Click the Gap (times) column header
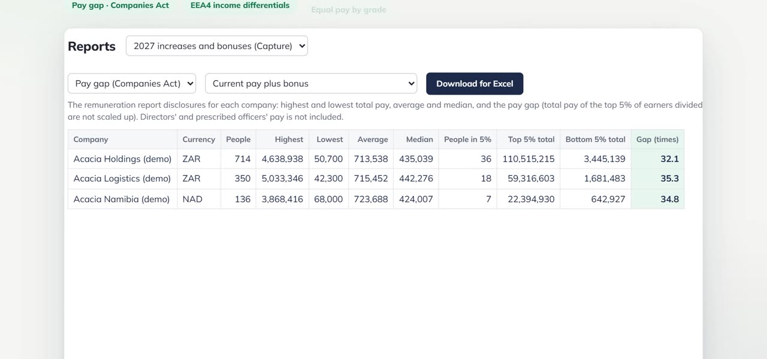 pyautogui.click(x=657, y=139)
